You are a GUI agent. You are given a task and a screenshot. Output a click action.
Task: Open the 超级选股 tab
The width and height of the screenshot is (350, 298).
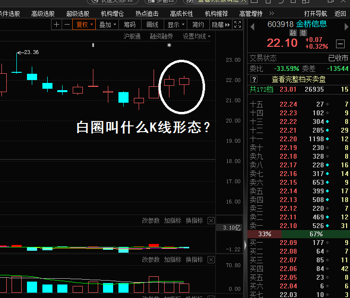[78, 14]
